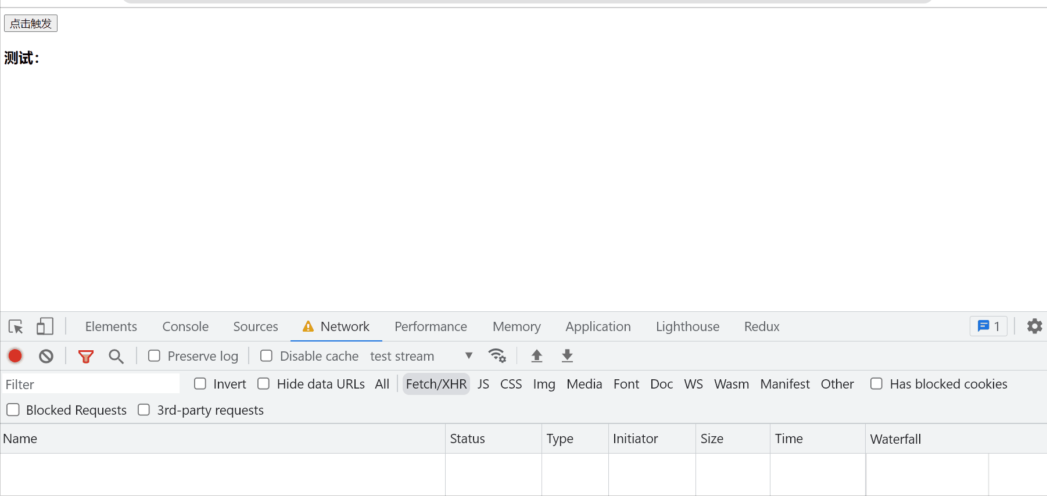The width and height of the screenshot is (1047, 496).
Task: Open network conditions wifi-gear icon
Action: click(497, 355)
